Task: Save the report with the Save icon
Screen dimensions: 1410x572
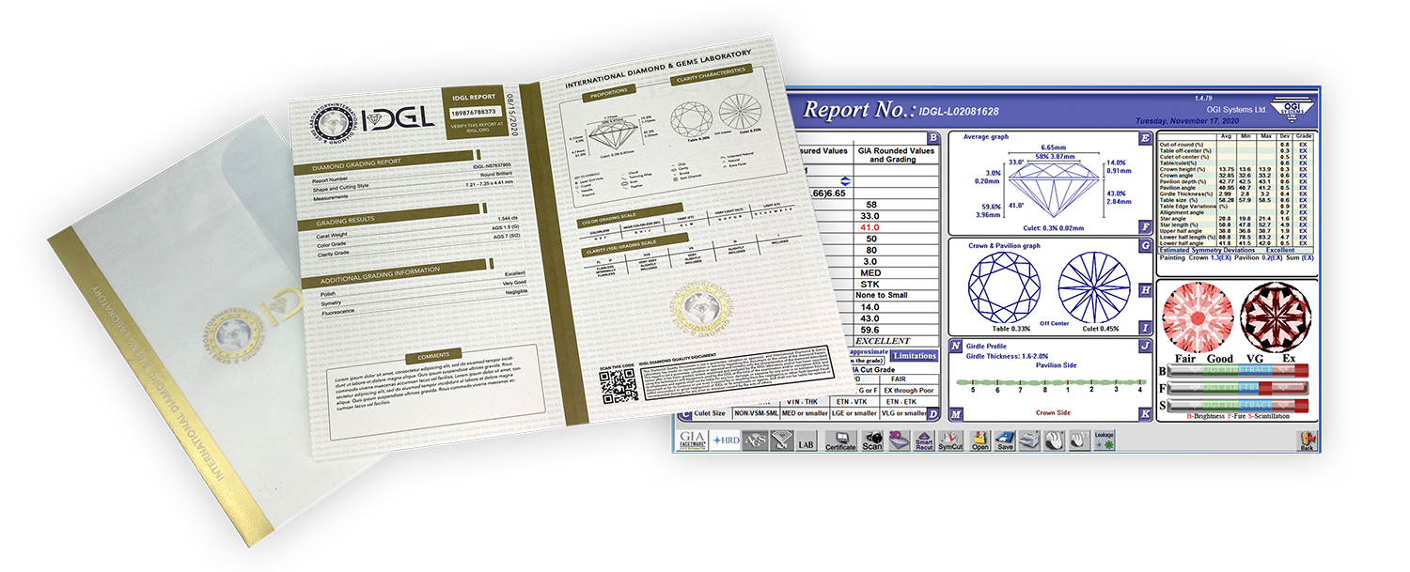Action: coord(1005,441)
